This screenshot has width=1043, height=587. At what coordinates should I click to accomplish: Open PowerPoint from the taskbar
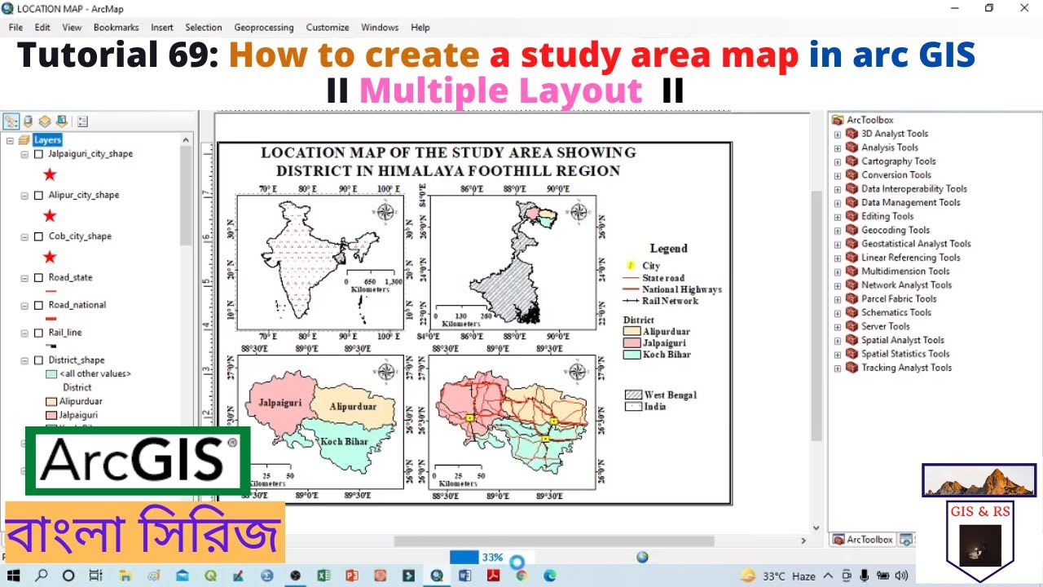tap(352, 576)
